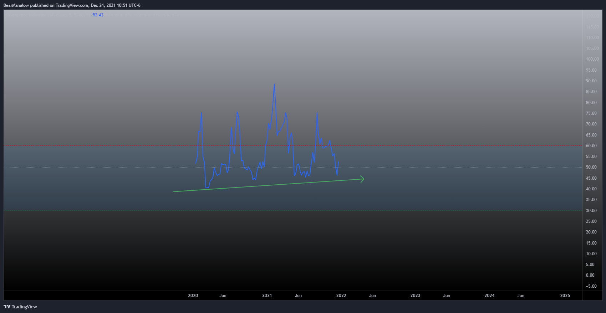Click the Jun label between 2022 and 2023

(373, 296)
